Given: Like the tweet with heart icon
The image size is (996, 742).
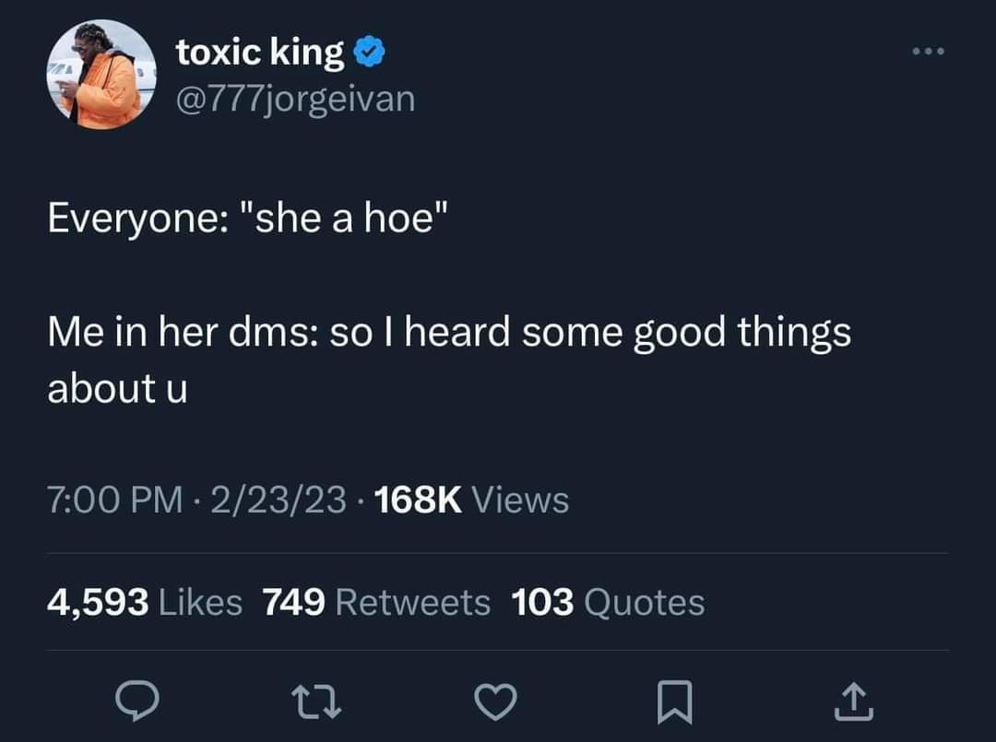Looking at the screenshot, I should (495, 702).
